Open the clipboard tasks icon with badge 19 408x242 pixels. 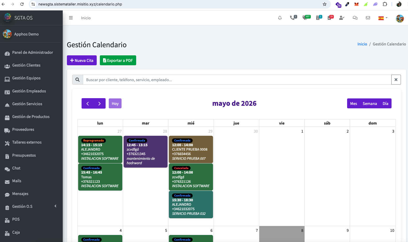pyautogui.click(x=330, y=18)
